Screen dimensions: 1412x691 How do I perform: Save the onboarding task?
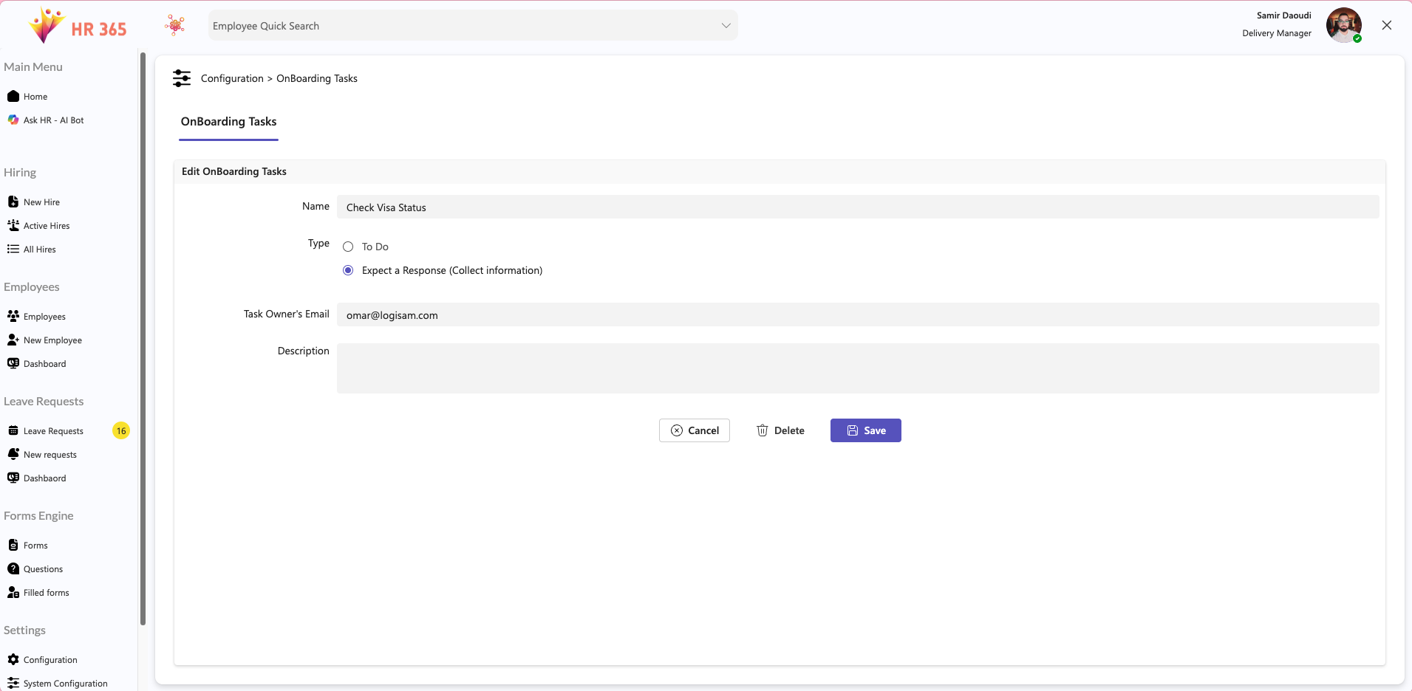click(864, 430)
